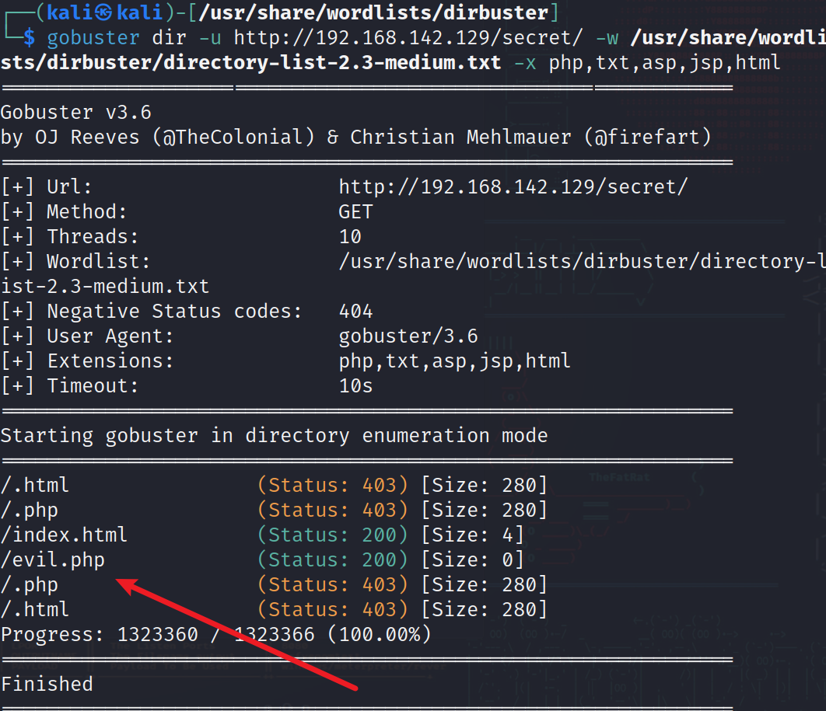Click the prompt path /usr/share/wordlists/dirbuster
826x711 pixels.
point(373,12)
